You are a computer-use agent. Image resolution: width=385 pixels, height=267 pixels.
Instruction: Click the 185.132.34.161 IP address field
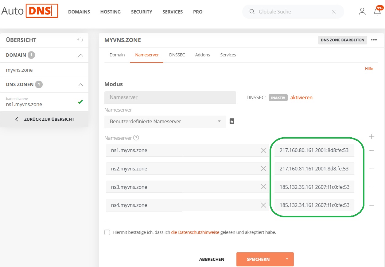314,205
